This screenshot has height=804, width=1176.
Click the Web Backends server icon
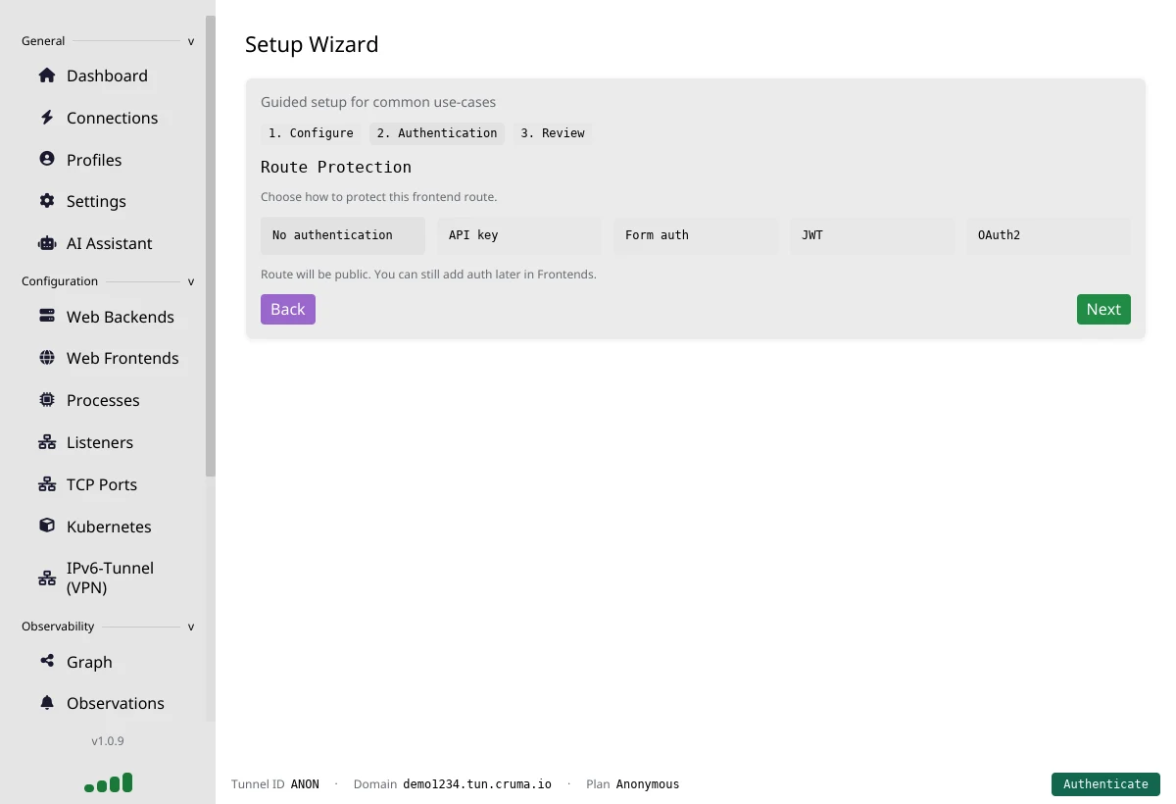click(47, 316)
